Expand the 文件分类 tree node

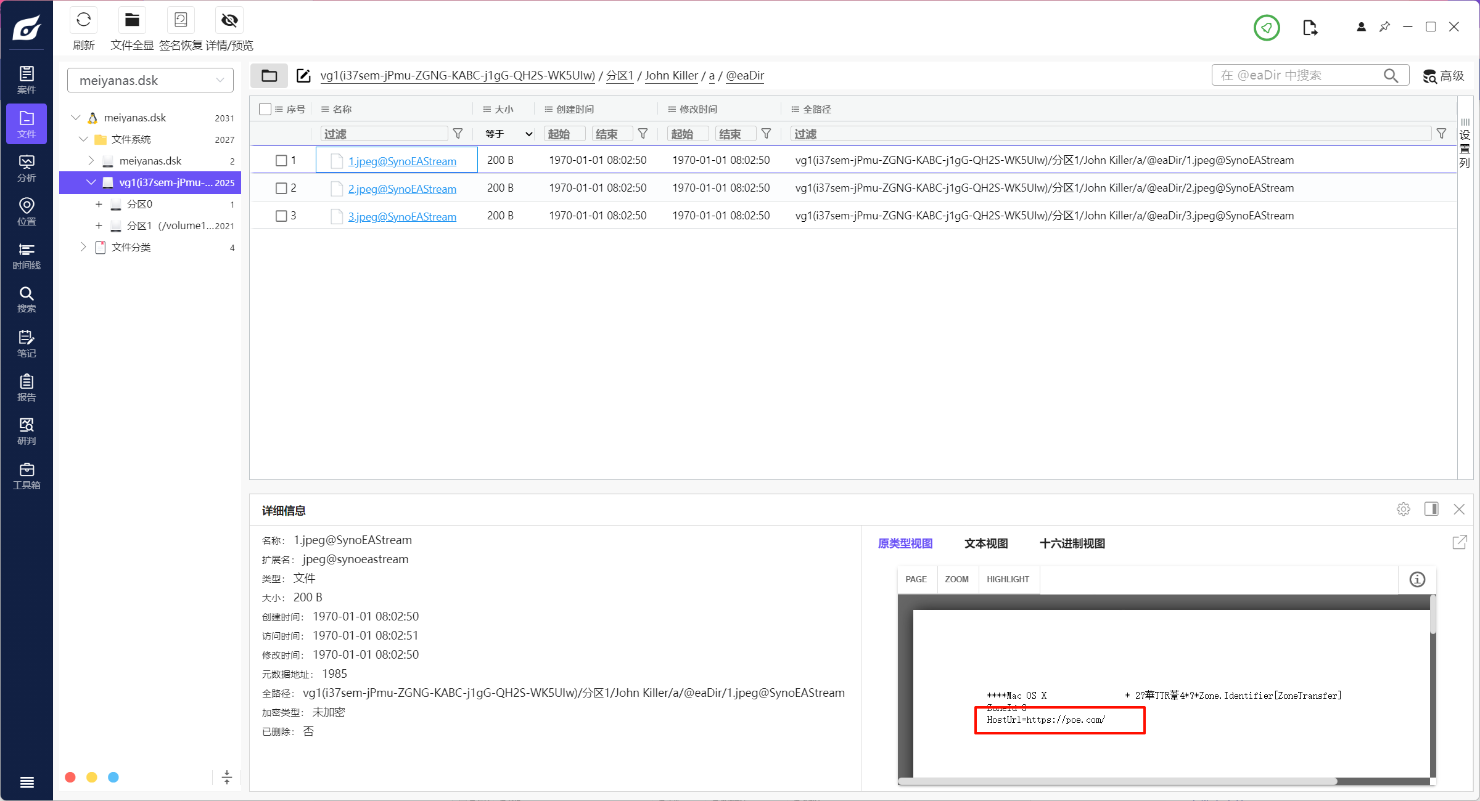pyautogui.click(x=83, y=247)
